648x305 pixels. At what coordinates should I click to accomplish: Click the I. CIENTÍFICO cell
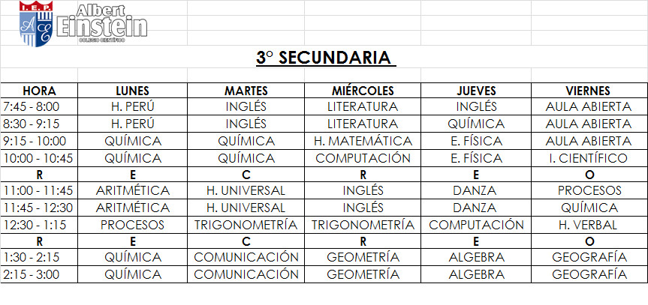589,158
